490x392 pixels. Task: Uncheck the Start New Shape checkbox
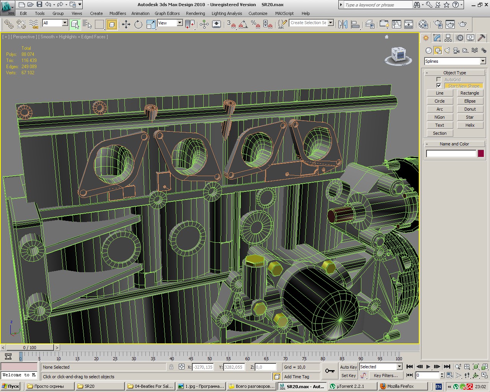[x=439, y=86]
